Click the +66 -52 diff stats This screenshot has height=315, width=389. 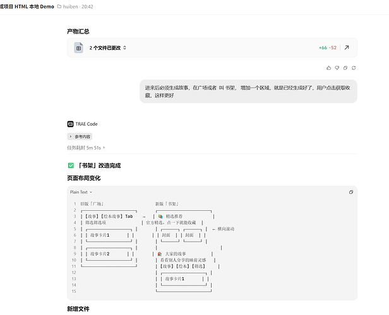(328, 47)
